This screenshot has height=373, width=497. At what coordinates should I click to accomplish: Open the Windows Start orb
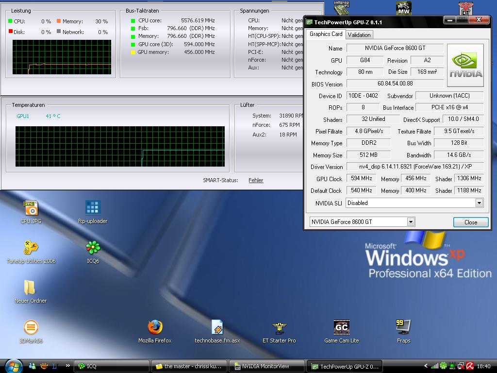[14, 366]
